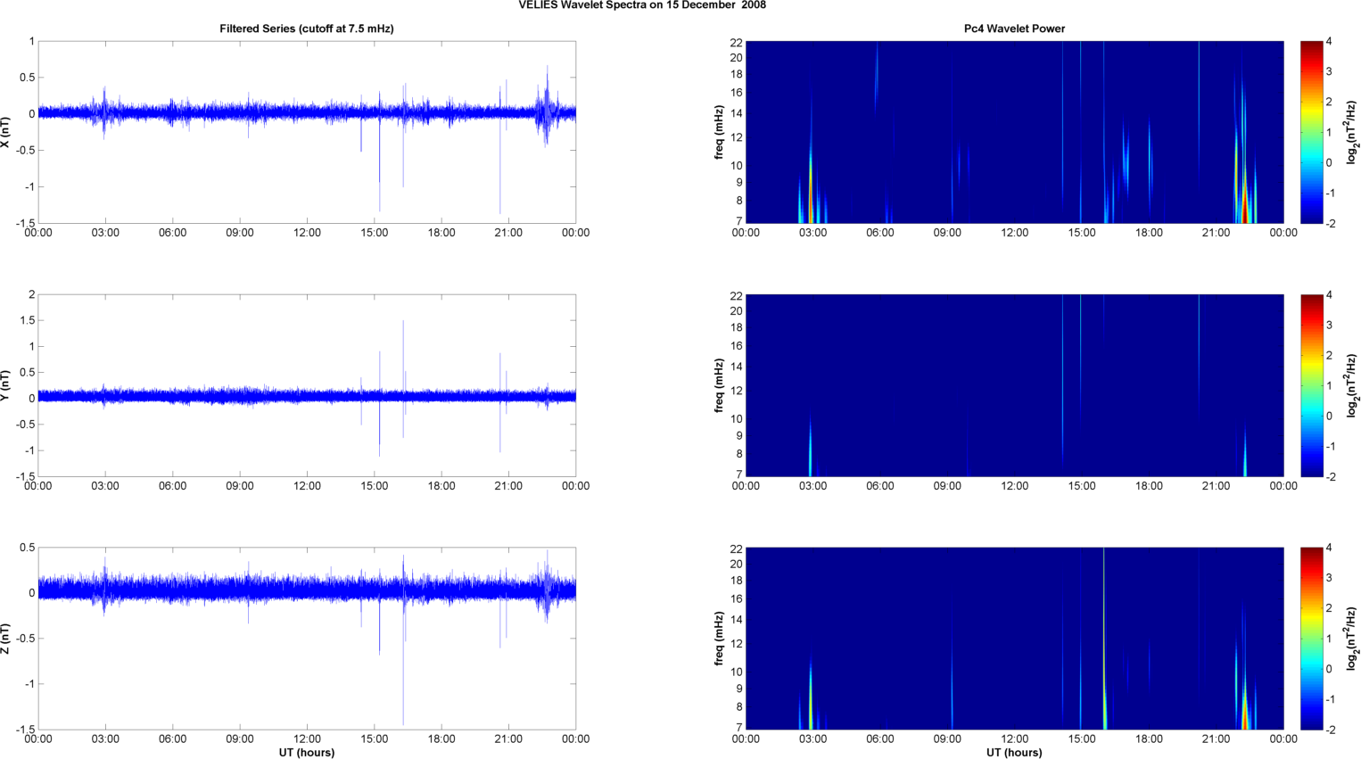Select the X (nT) y-axis label
The width and height of the screenshot is (1361, 759).
[6, 132]
